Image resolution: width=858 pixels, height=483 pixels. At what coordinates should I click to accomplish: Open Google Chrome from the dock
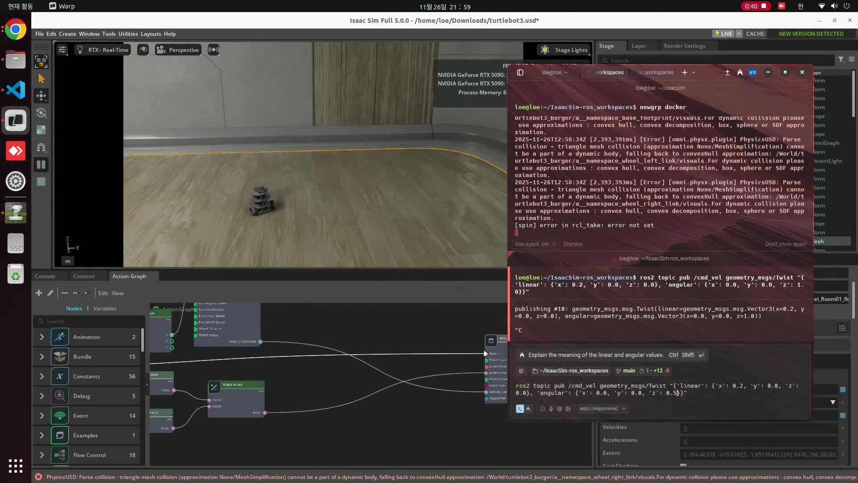16,30
